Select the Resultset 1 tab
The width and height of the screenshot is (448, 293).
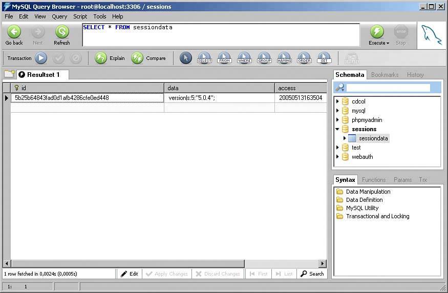(x=43, y=75)
